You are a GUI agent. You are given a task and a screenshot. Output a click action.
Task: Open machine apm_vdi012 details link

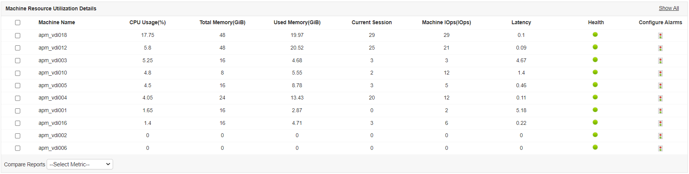point(52,48)
